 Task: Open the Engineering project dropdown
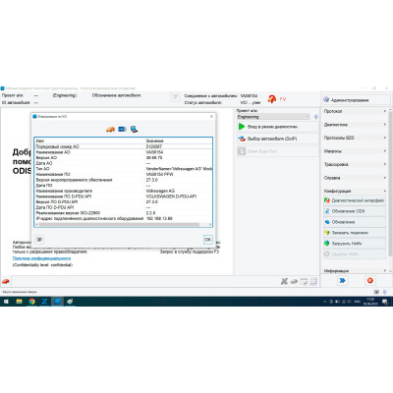point(273,117)
